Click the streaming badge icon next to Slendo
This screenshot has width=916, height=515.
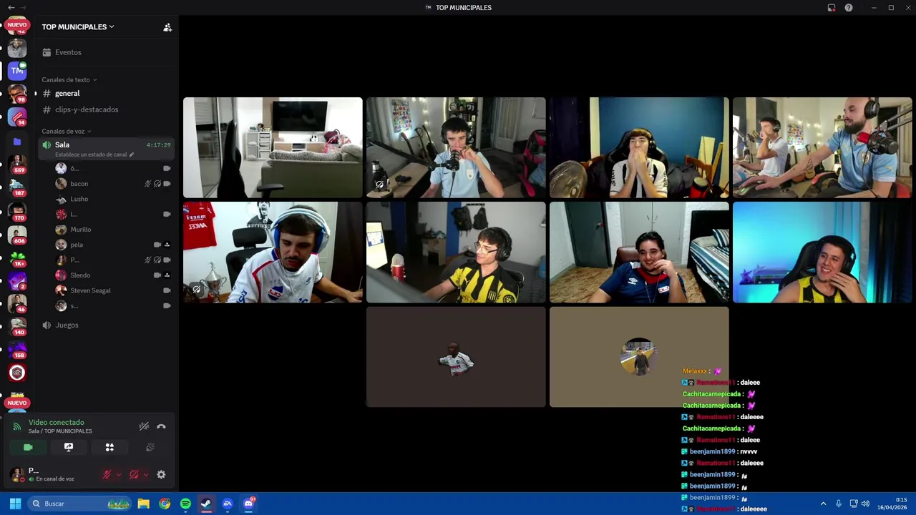pos(167,275)
